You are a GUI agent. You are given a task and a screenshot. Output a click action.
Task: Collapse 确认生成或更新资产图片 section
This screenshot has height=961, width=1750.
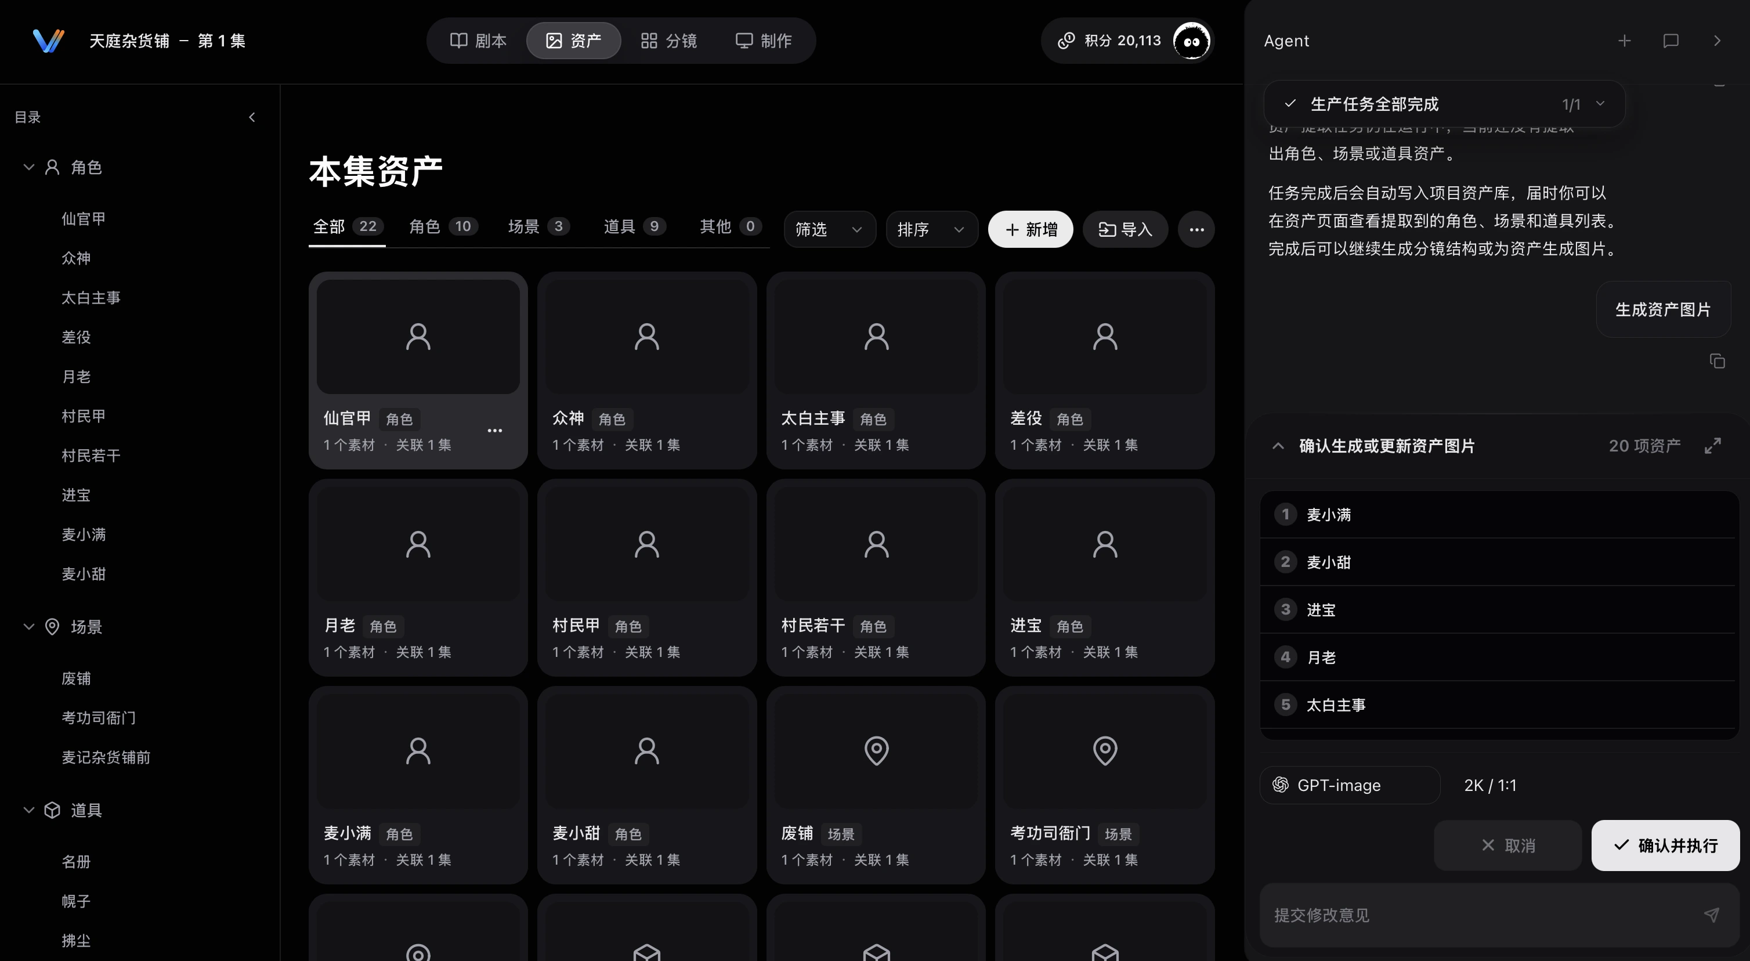1278,446
